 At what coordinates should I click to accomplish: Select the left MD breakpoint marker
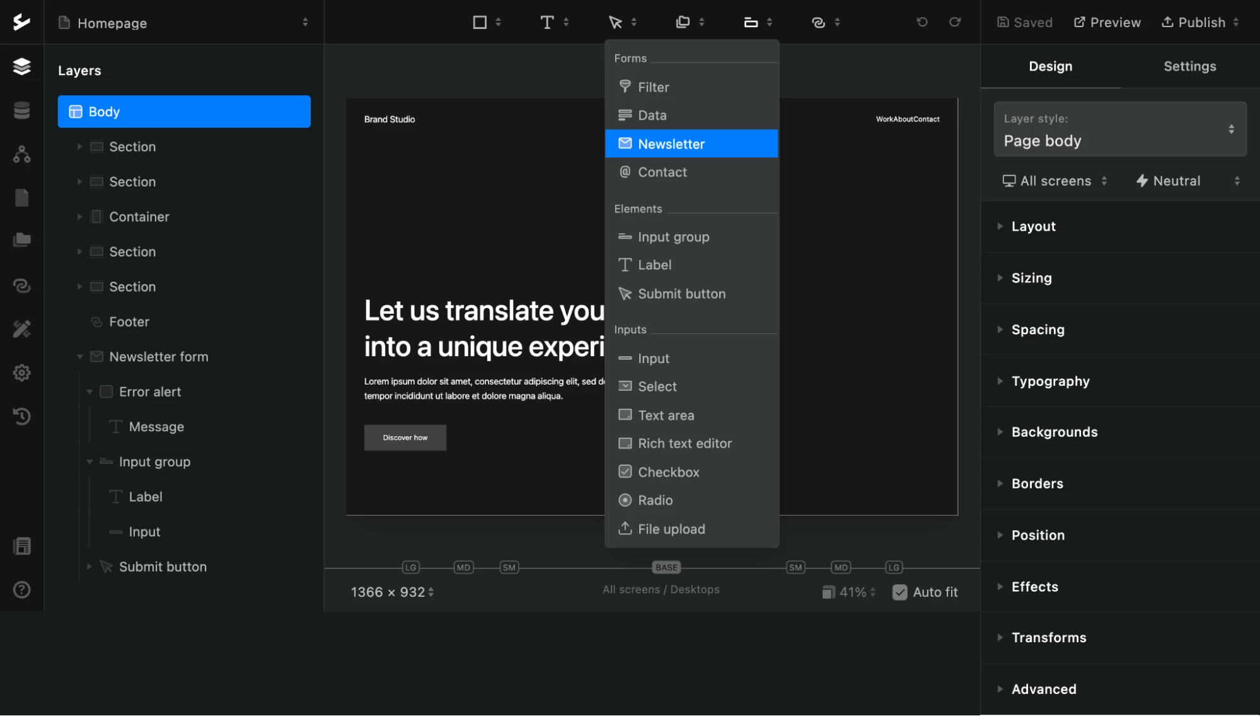point(463,567)
